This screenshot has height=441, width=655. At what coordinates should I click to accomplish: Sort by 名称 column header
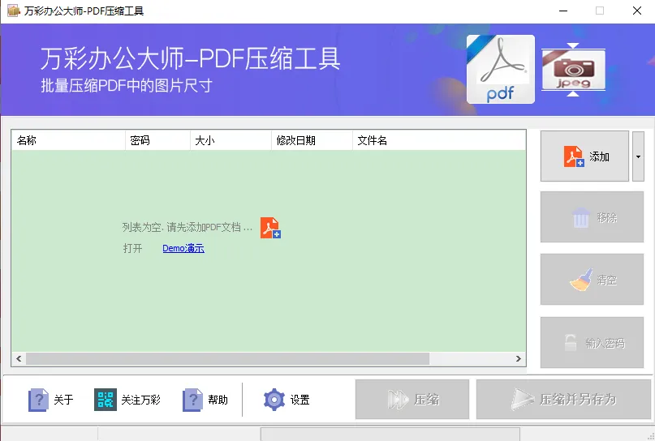coord(68,140)
